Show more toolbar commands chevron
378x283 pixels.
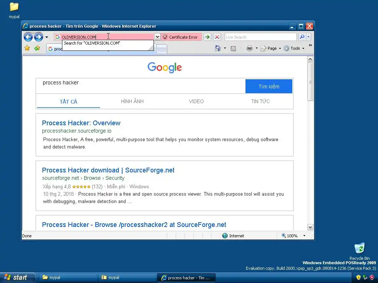pos(310,45)
